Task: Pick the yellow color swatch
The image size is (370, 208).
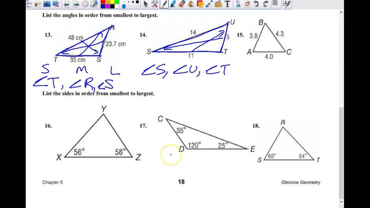Action: pos(112,2)
